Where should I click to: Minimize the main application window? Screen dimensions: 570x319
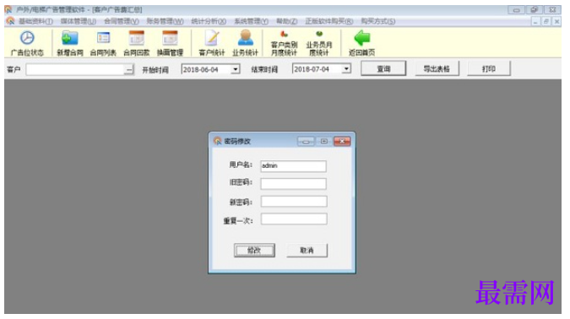point(516,10)
